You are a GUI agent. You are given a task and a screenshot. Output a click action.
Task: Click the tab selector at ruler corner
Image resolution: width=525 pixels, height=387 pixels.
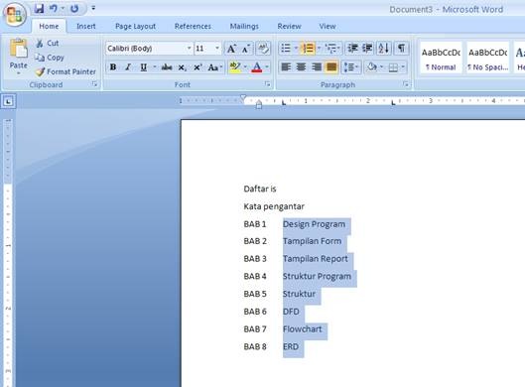tap(8, 101)
